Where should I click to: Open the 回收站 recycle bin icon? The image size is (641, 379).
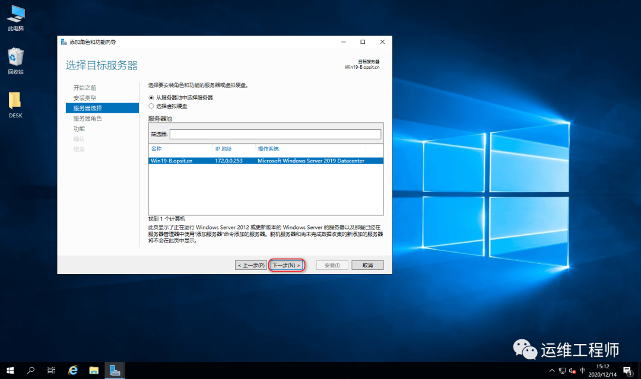click(15, 61)
